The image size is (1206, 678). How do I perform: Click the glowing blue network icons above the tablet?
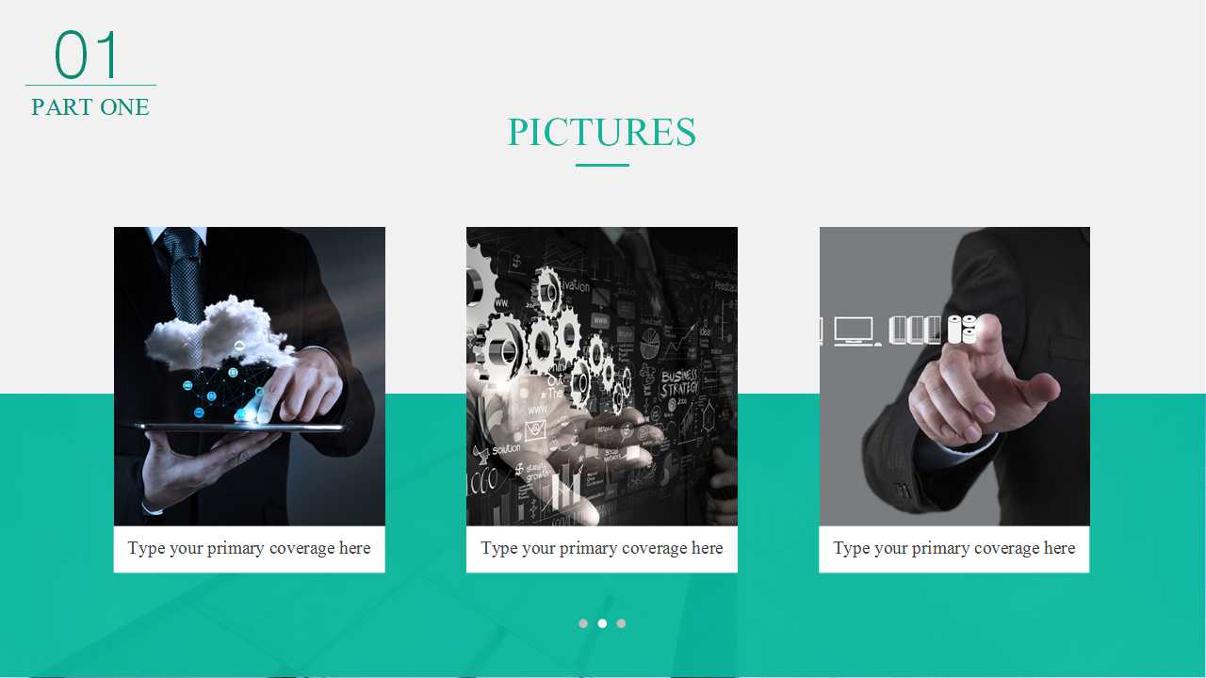(222, 394)
